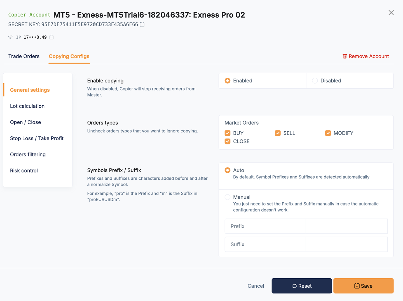Click the hidden-IP eye icon beside IP

pyautogui.click(x=10, y=37)
